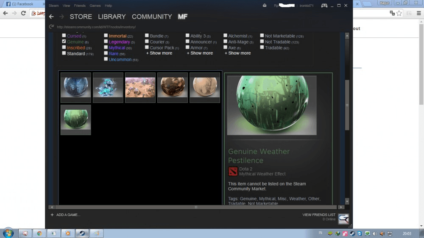This screenshot has width=424, height=238.
Task: Check the Alchemist hero filter
Action: point(225,36)
